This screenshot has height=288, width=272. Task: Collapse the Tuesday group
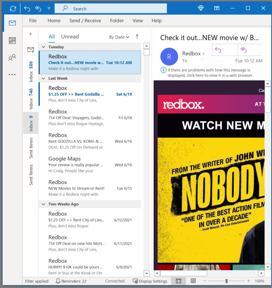43,47
